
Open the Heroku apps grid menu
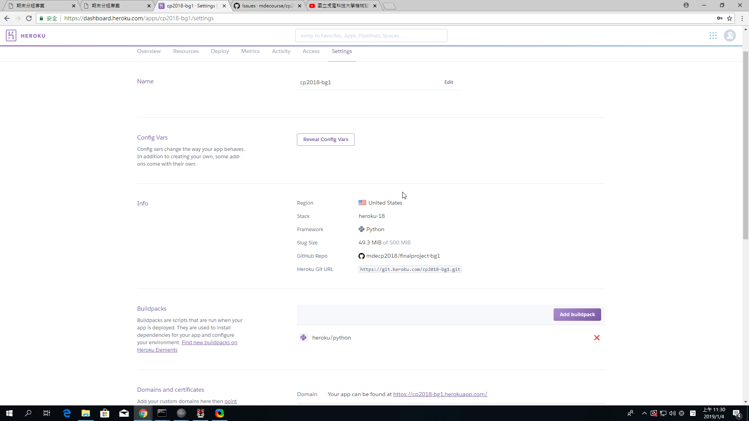tap(713, 35)
